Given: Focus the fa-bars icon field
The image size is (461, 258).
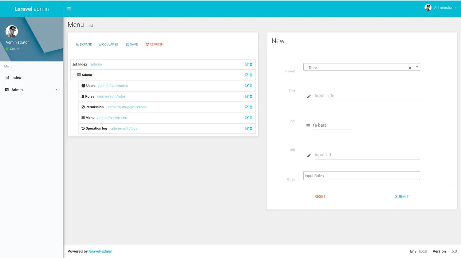Looking at the screenshot, I should 332,125.
